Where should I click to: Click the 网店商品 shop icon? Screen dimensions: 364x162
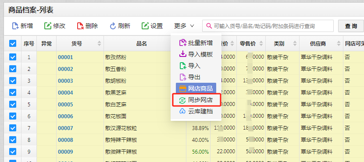183,88
